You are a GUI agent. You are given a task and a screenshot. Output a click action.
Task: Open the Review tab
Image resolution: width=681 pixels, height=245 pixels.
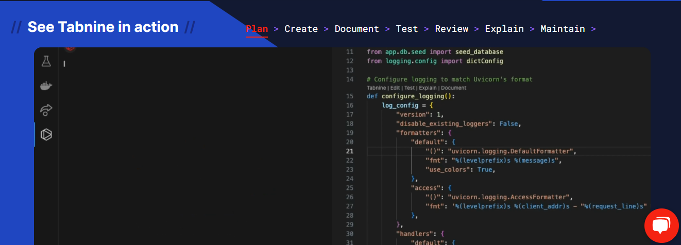pyautogui.click(x=451, y=29)
